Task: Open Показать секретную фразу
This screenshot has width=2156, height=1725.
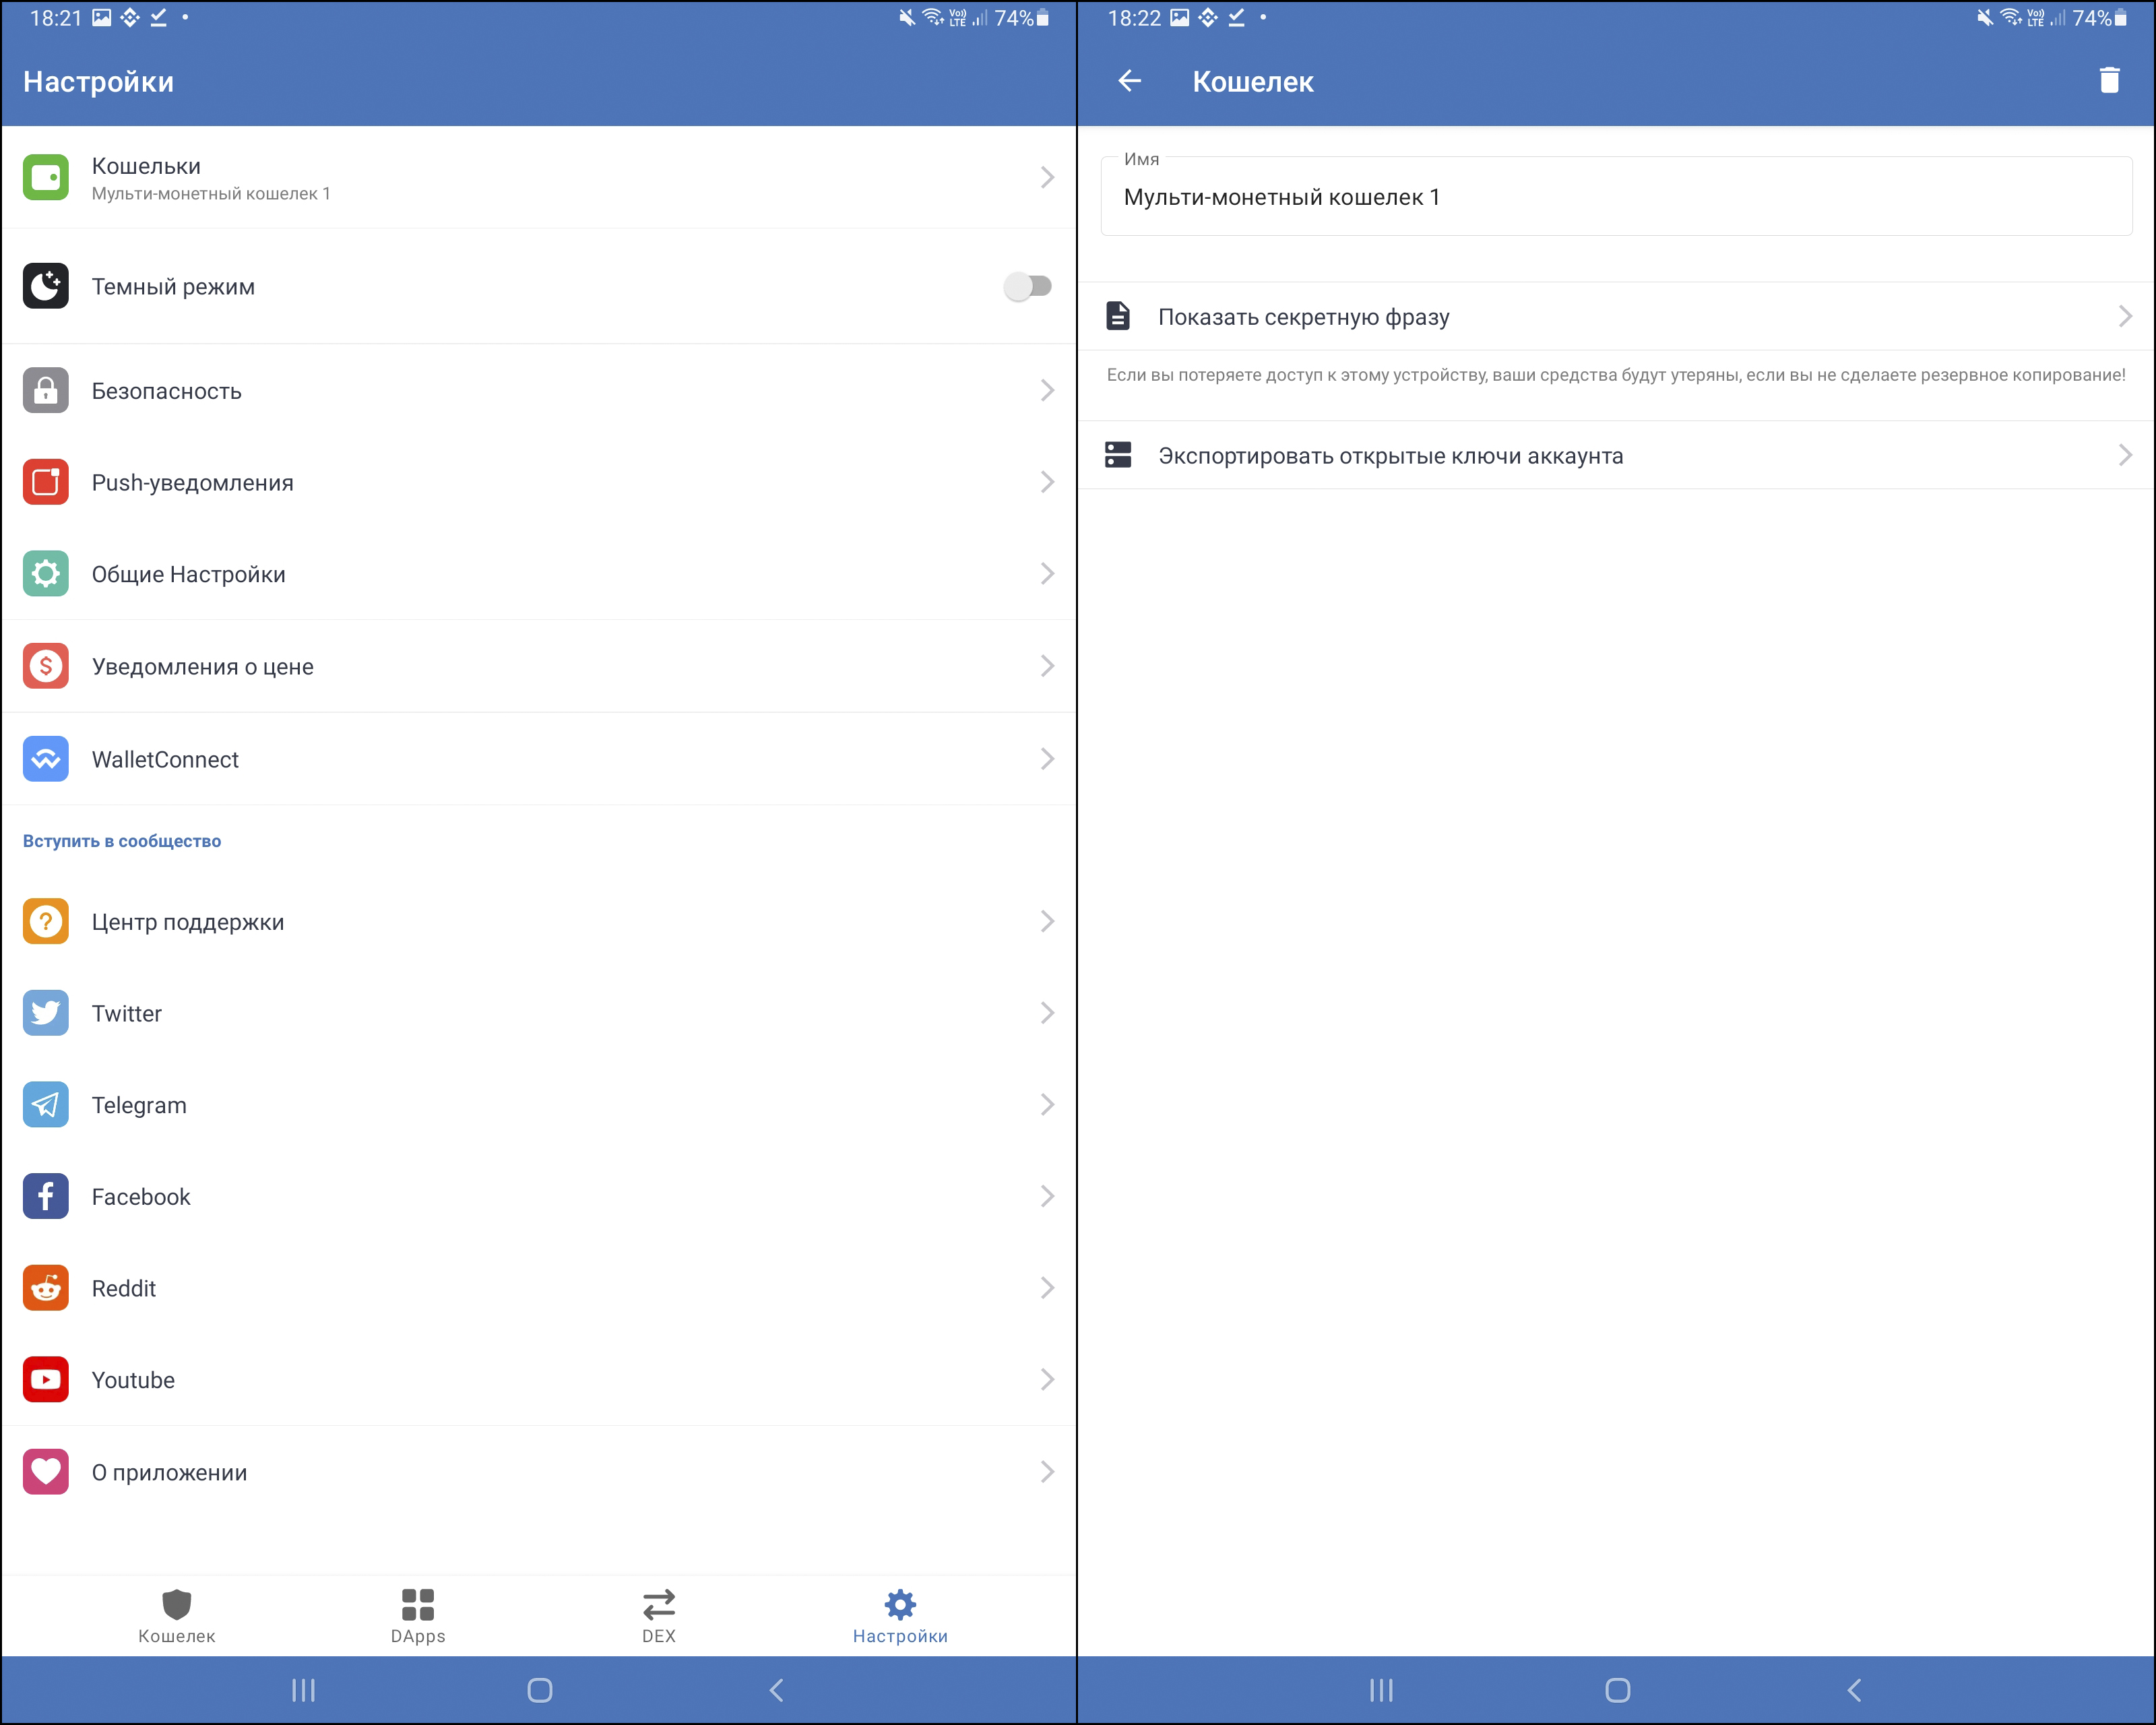Action: click(1616, 316)
